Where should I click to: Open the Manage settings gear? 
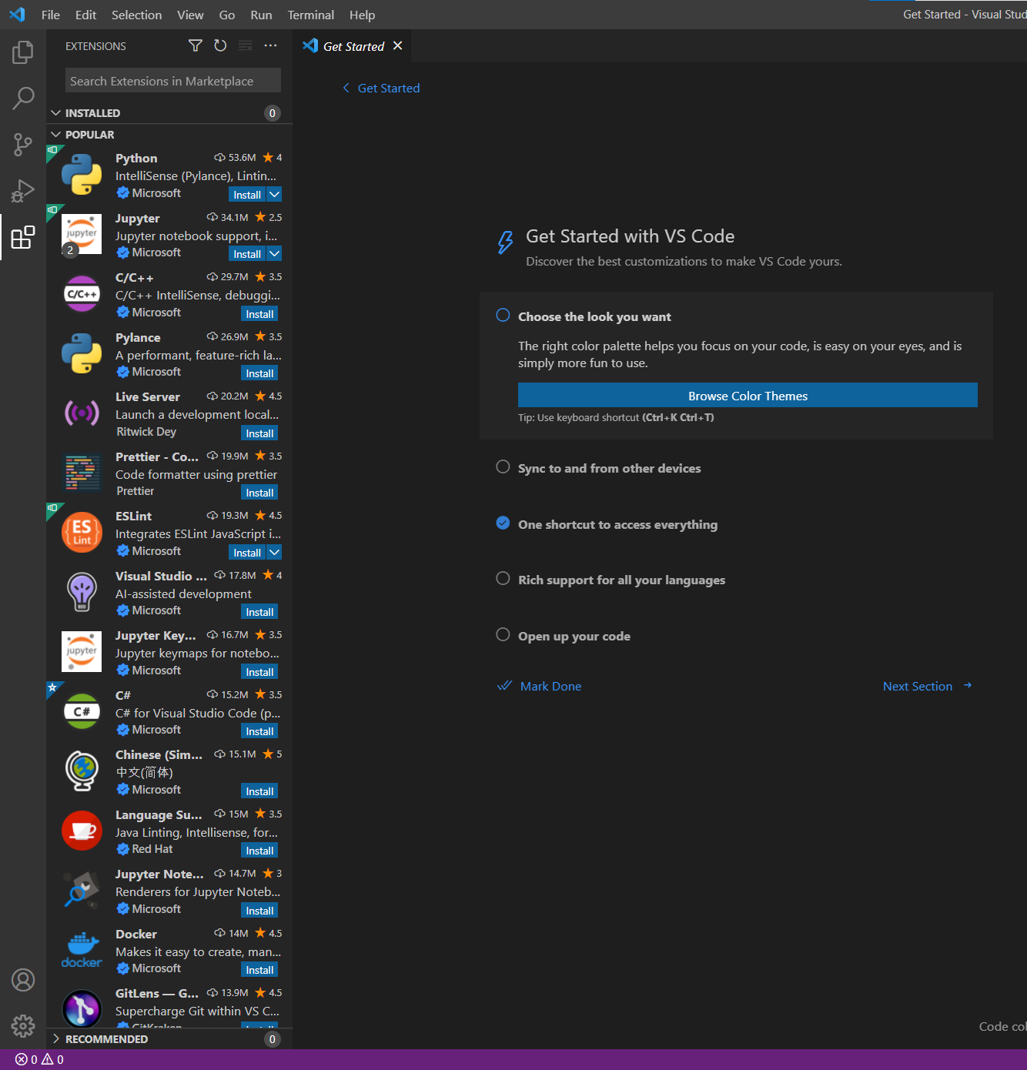click(x=22, y=1026)
